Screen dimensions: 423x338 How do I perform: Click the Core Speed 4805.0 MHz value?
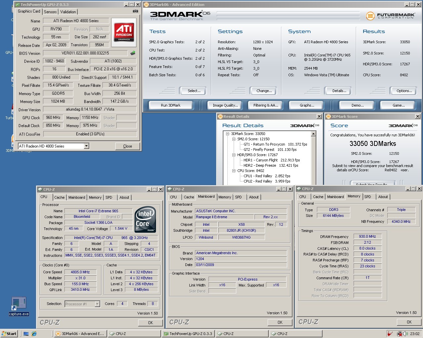coord(80,272)
